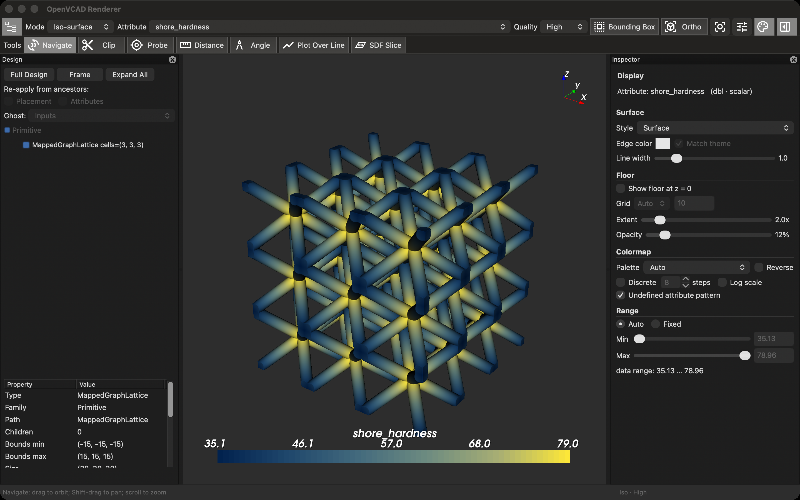
Task: Click the Full Design button
Action: coord(29,75)
